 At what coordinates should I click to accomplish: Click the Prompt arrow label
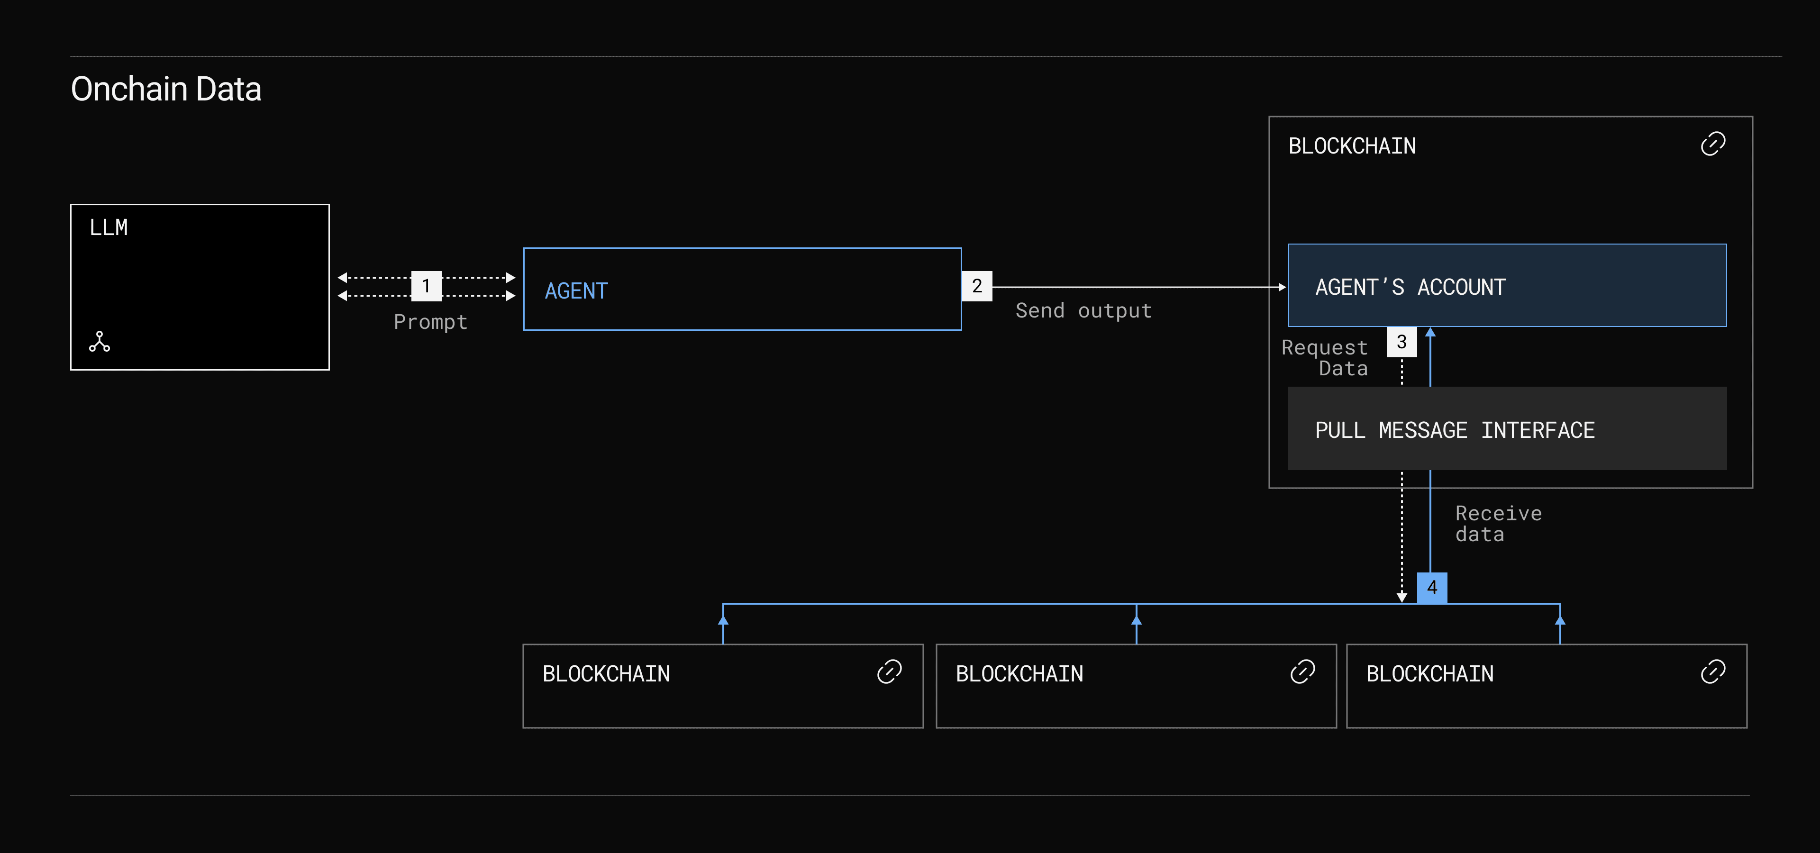(x=430, y=322)
